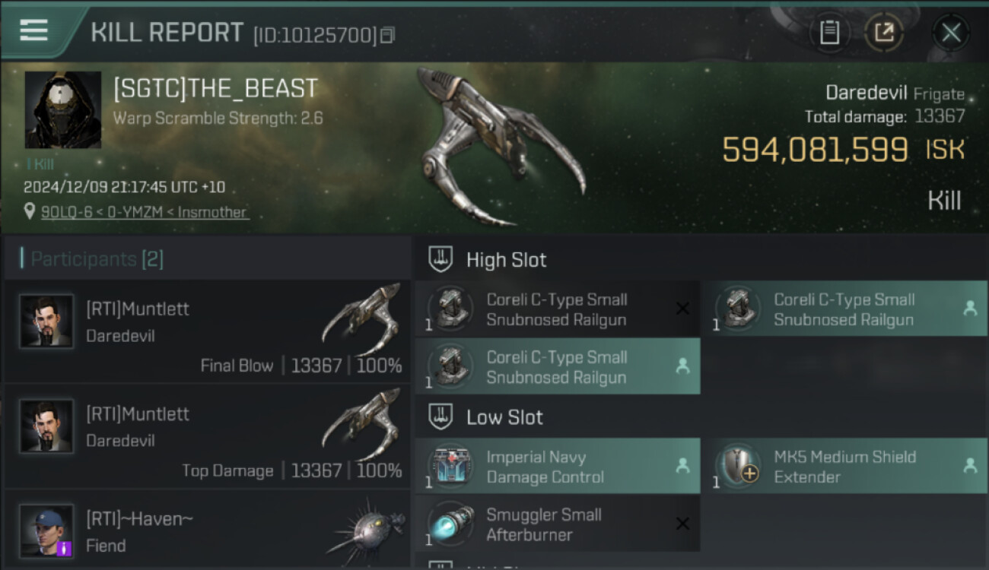Collapse the High Slot section
Image resolution: width=989 pixels, height=570 pixels.
441,260
